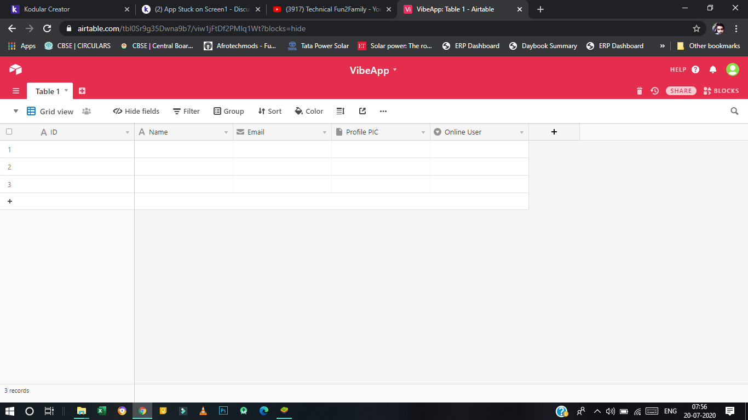Open the green account avatar
Image resolution: width=748 pixels, height=420 pixels.
[x=733, y=69]
